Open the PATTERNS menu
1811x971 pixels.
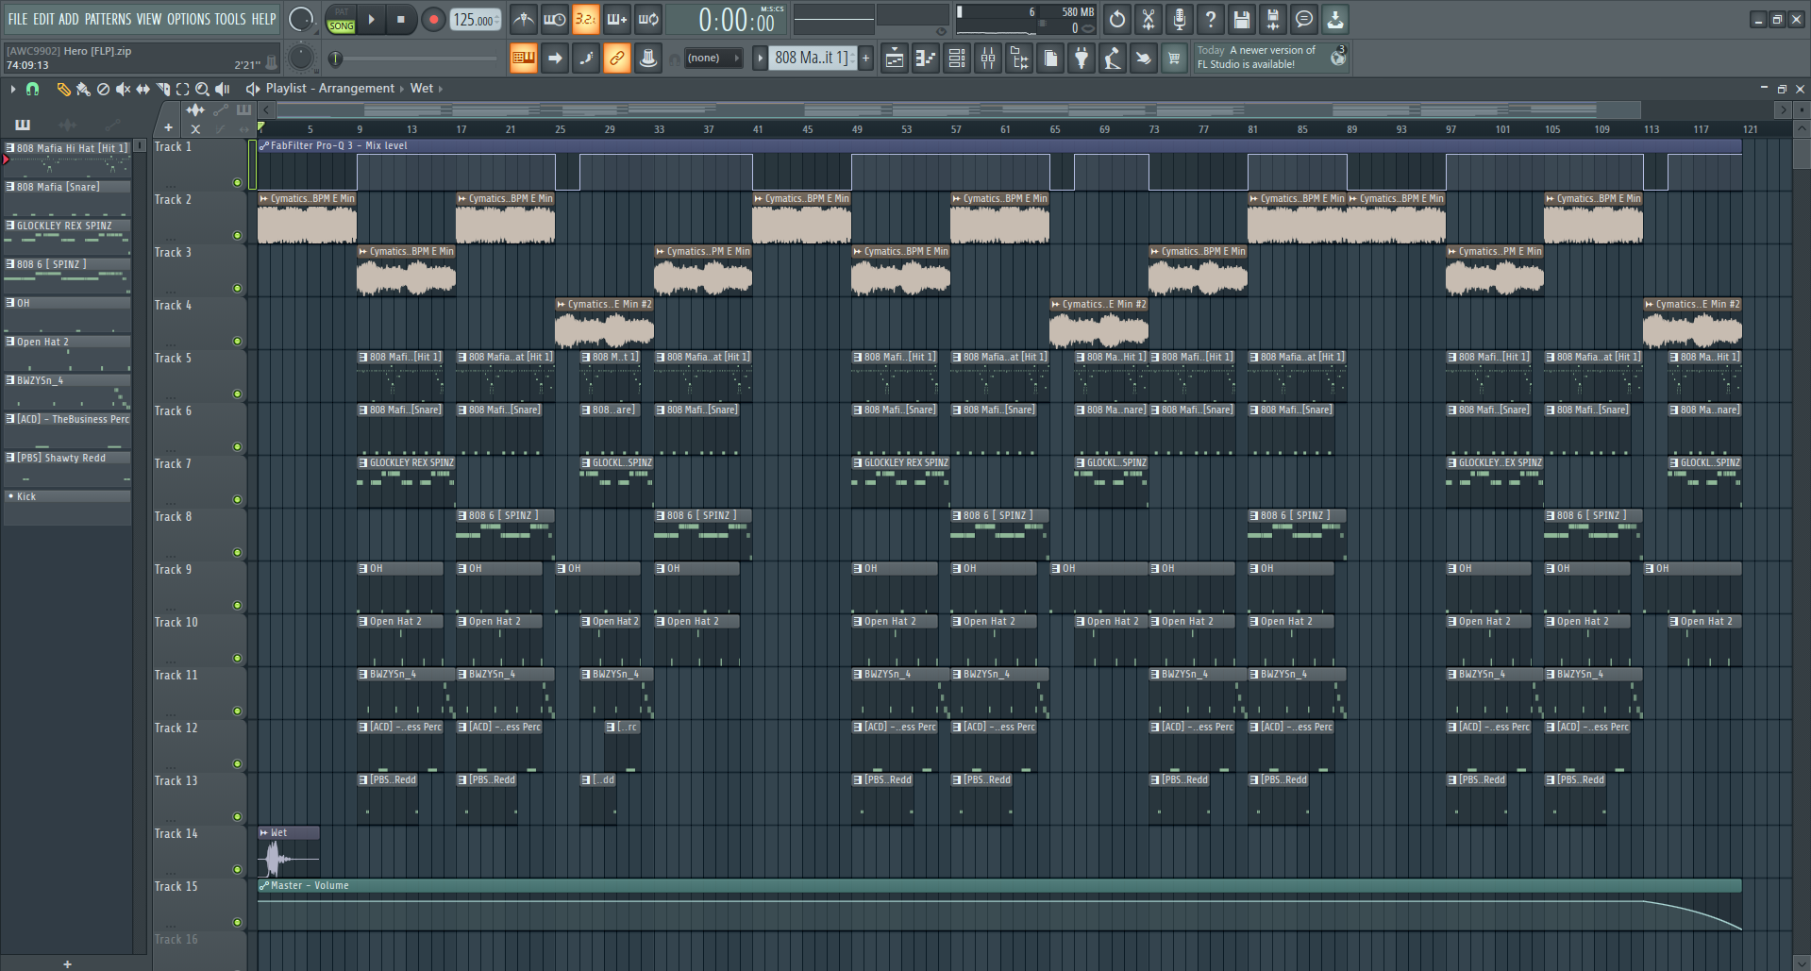[108, 19]
